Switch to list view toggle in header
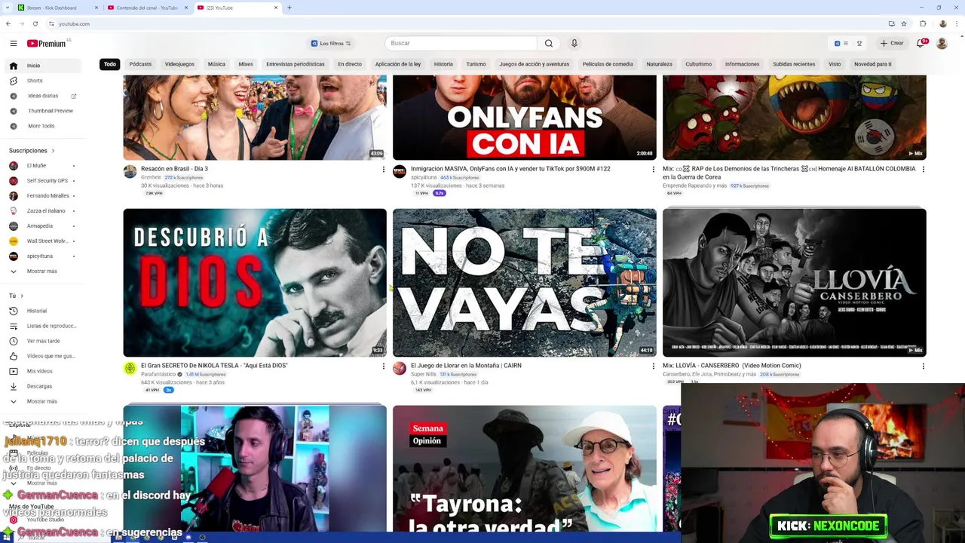965x543 pixels. (846, 44)
